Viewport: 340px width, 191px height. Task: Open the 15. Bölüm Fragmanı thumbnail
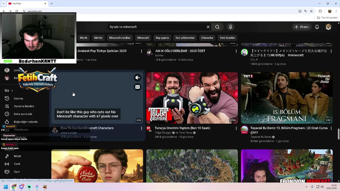tap(287, 98)
